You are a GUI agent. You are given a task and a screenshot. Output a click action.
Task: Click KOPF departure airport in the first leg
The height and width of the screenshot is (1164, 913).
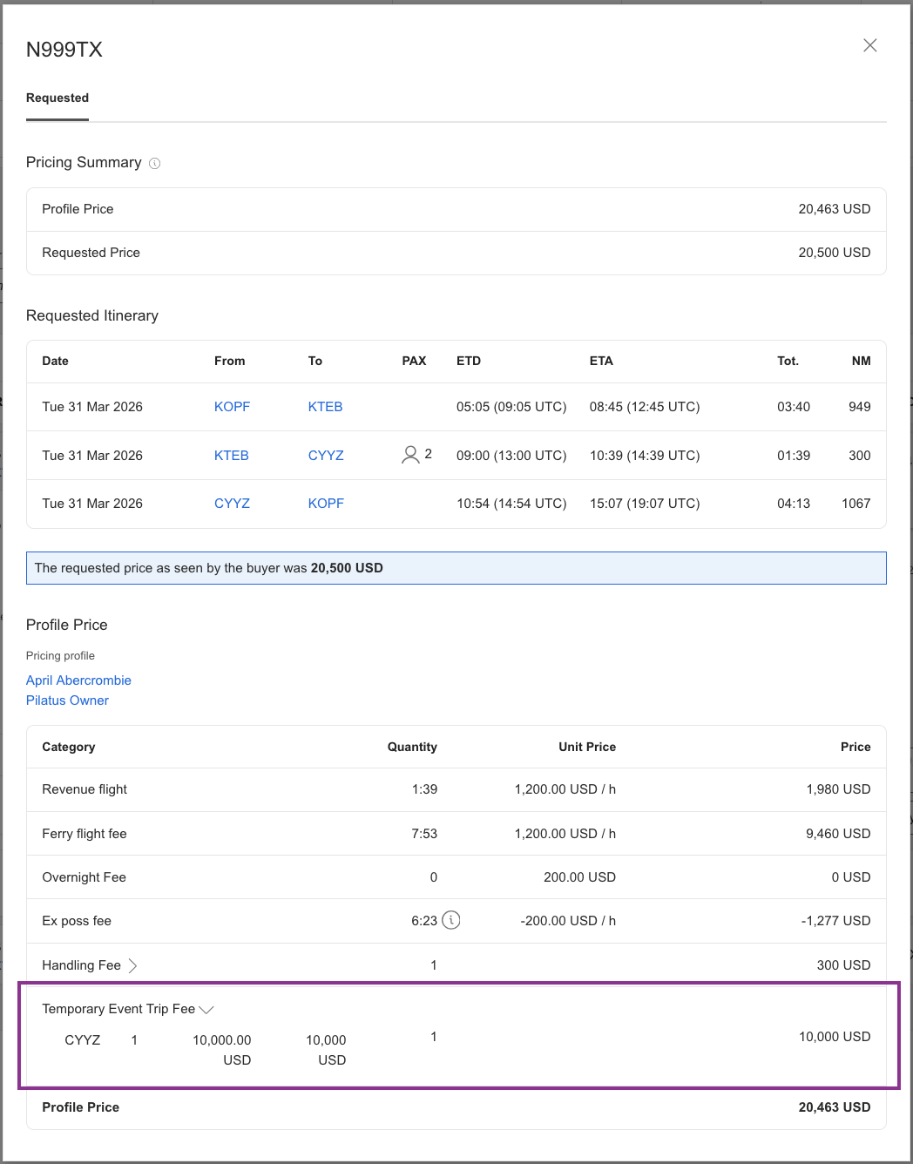232,407
